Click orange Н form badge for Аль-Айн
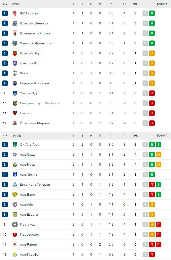171x260 pixels. 152,205
